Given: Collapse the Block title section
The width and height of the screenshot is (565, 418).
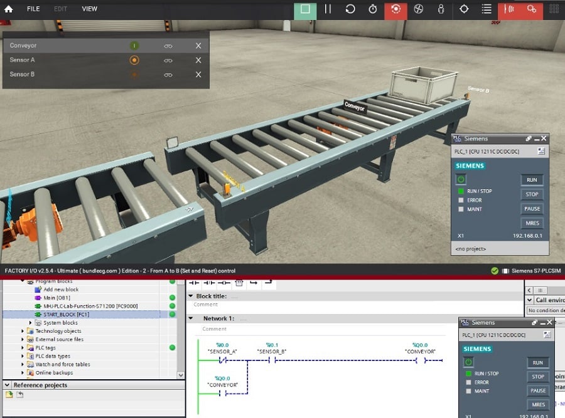Looking at the screenshot, I should click(x=191, y=296).
